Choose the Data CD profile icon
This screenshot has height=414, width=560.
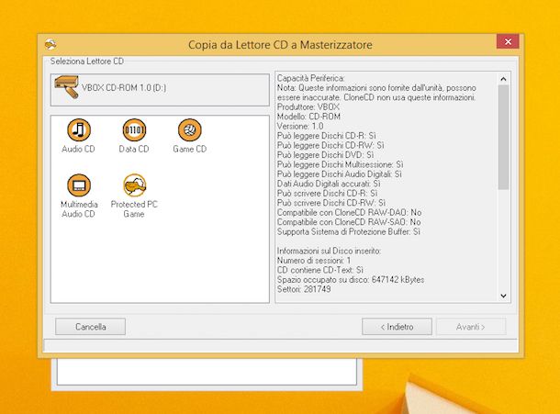tap(133, 130)
